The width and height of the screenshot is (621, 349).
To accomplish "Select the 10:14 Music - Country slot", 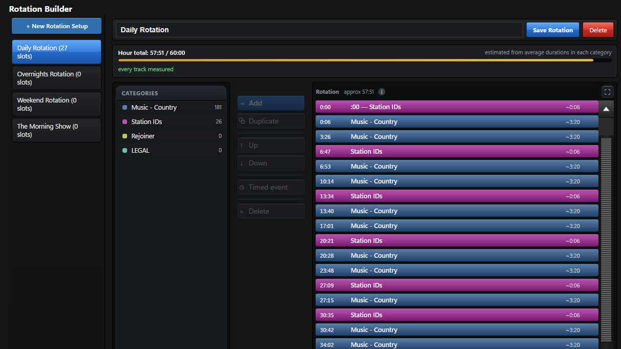I will coord(457,181).
